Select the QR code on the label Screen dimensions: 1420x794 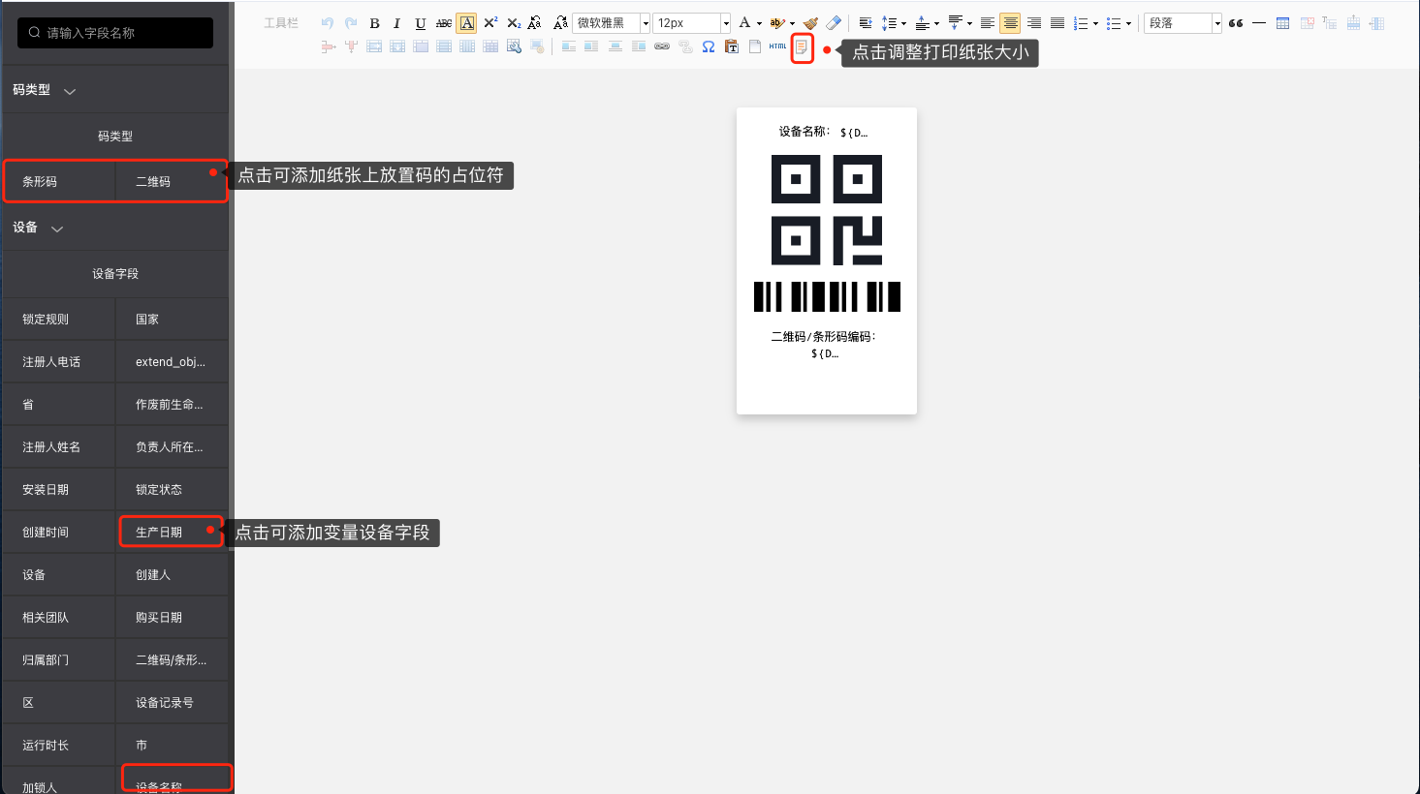click(827, 210)
